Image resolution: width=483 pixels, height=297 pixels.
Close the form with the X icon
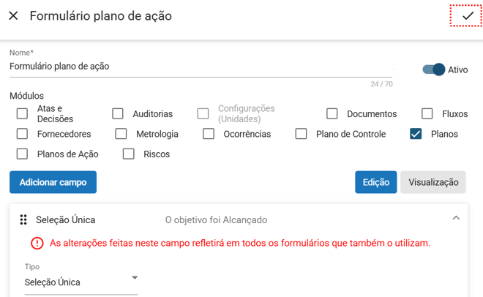13,15
